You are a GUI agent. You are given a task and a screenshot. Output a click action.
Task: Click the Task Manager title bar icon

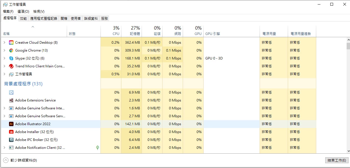pyautogui.click(x=5, y=5)
